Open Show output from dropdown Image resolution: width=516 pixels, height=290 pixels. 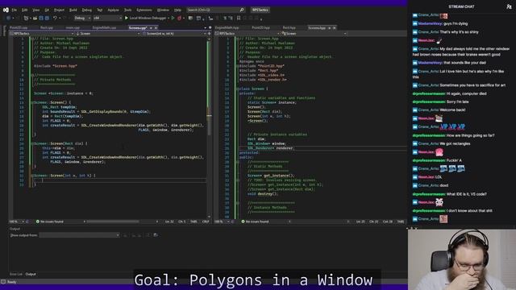pos(79,235)
